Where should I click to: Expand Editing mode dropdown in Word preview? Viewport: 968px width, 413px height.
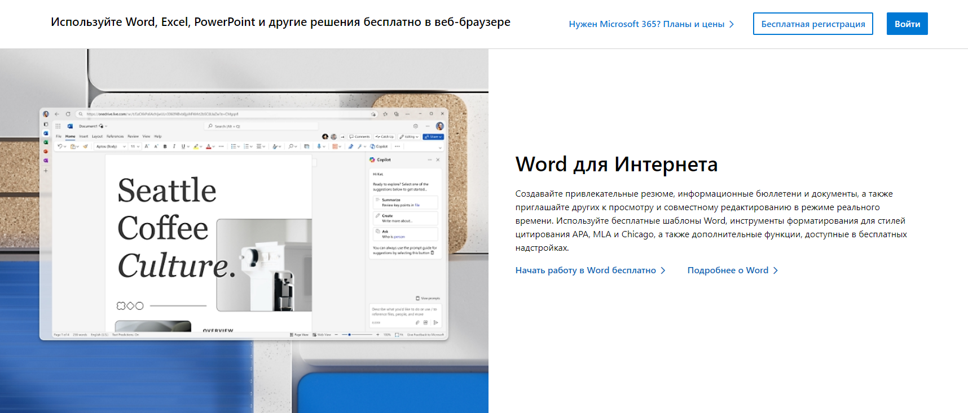409,137
